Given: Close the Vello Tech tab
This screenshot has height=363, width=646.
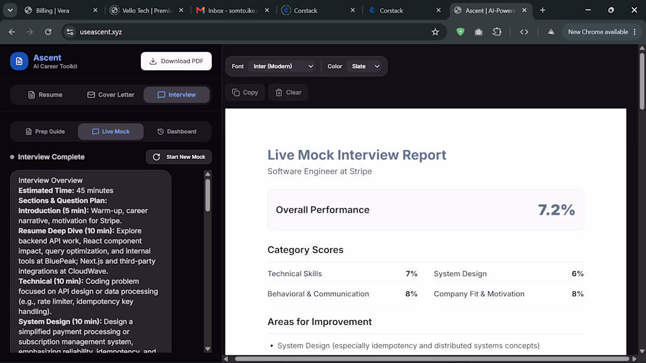Looking at the screenshot, I should pos(181,11).
